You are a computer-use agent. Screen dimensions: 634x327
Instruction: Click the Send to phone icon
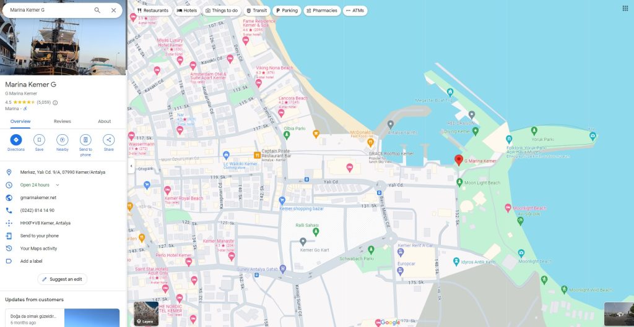[x=85, y=140]
